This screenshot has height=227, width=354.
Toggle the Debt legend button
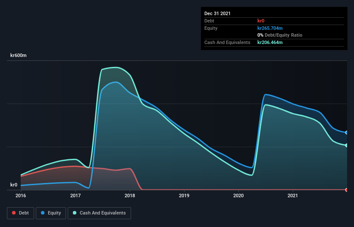(21, 213)
